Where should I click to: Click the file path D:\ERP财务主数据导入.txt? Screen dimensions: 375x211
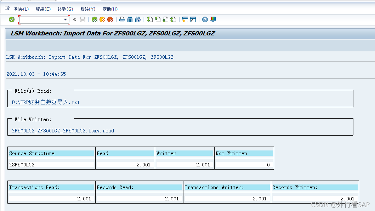46,102
